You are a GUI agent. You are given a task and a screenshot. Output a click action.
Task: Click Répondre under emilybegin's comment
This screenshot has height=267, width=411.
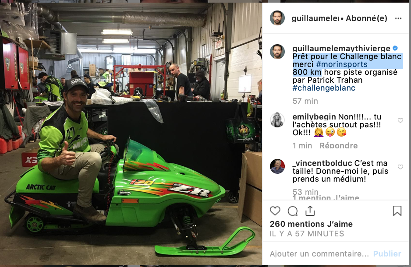click(x=338, y=146)
